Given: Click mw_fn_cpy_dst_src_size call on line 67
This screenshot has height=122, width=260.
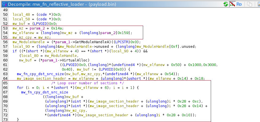Looking at the screenshot, I should pyautogui.click(x=45, y=92).
